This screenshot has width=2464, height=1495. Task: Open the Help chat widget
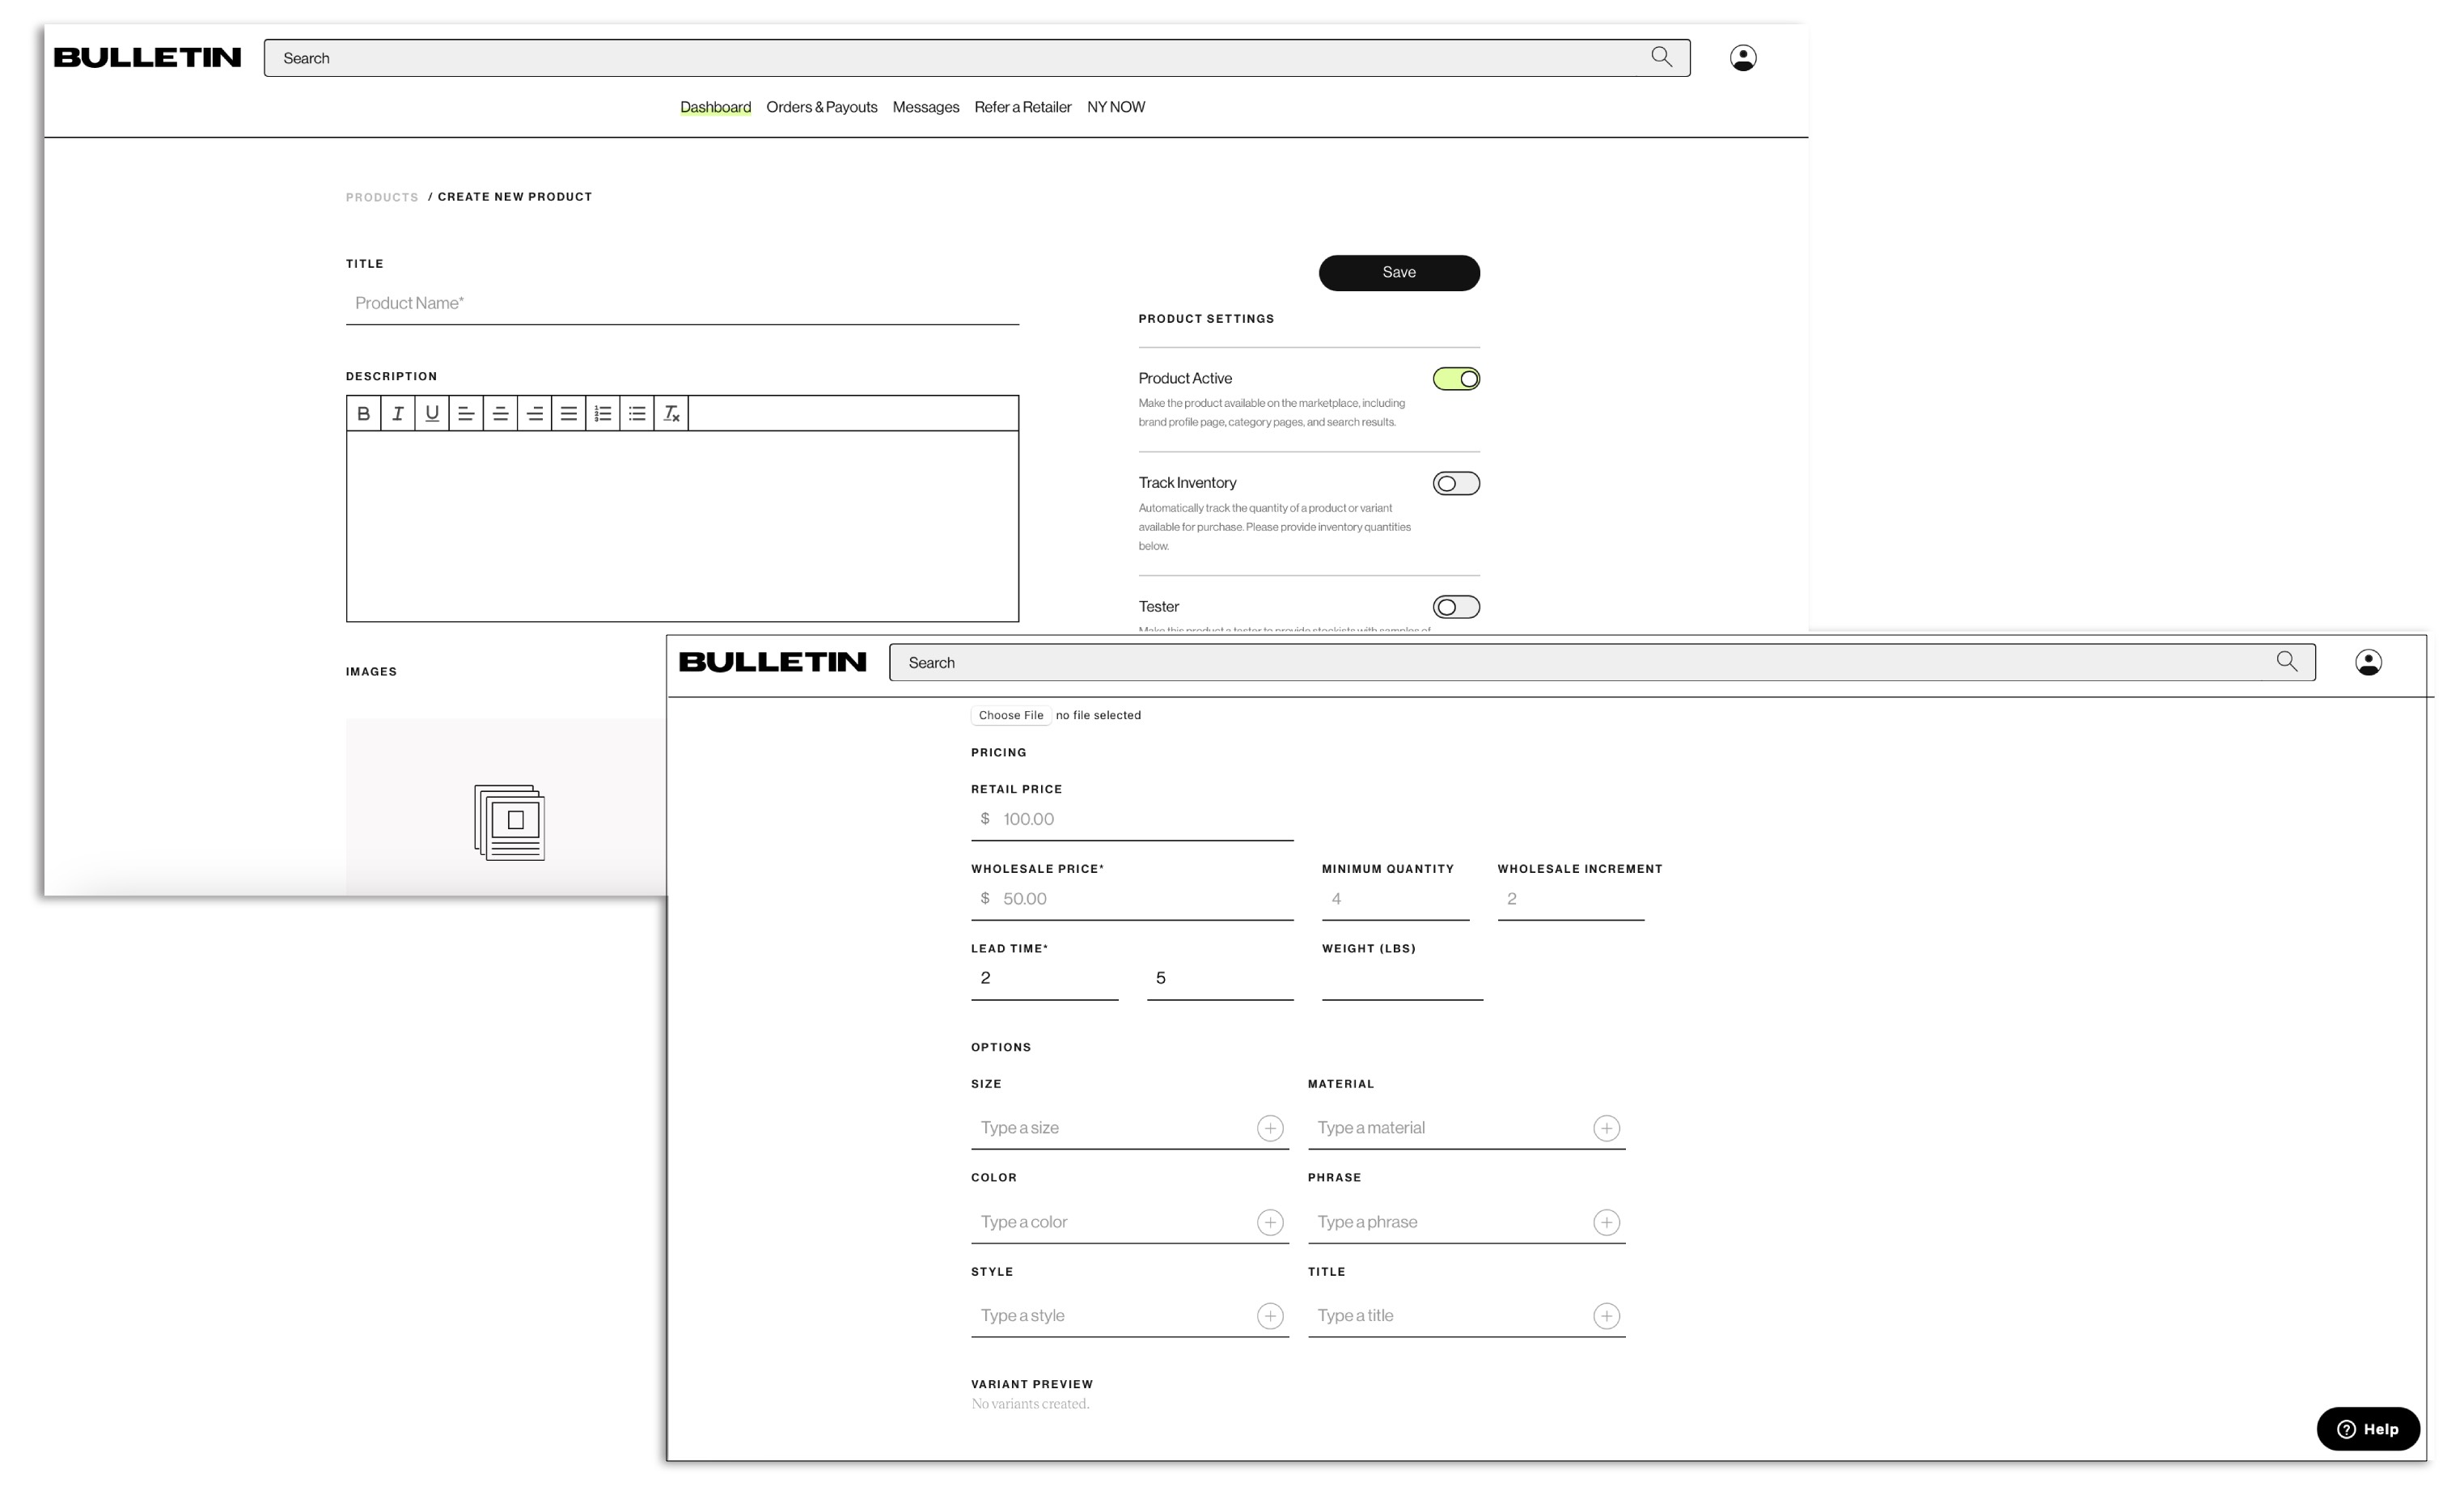point(2367,1429)
